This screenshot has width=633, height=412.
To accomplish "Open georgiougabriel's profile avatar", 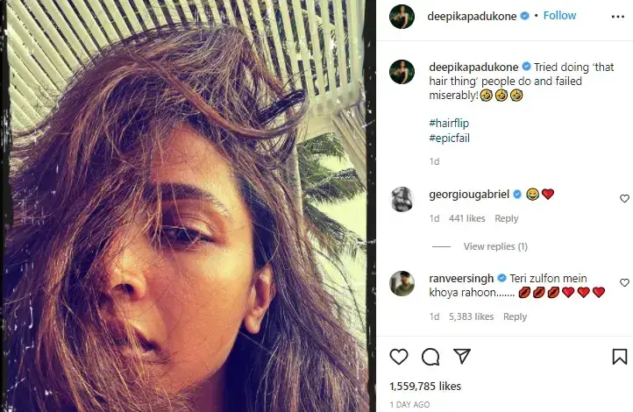I will coord(402,199).
